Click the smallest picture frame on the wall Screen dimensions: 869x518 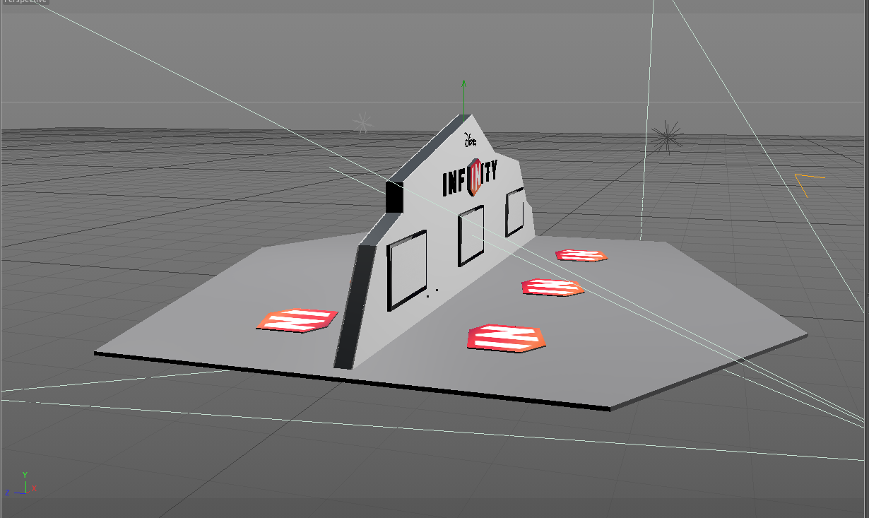tap(514, 213)
